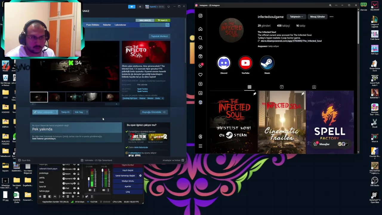Screen dimensions: 382x215
Task: Click Steam Big Picture monitor icon
Action: [x=168, y=6]
